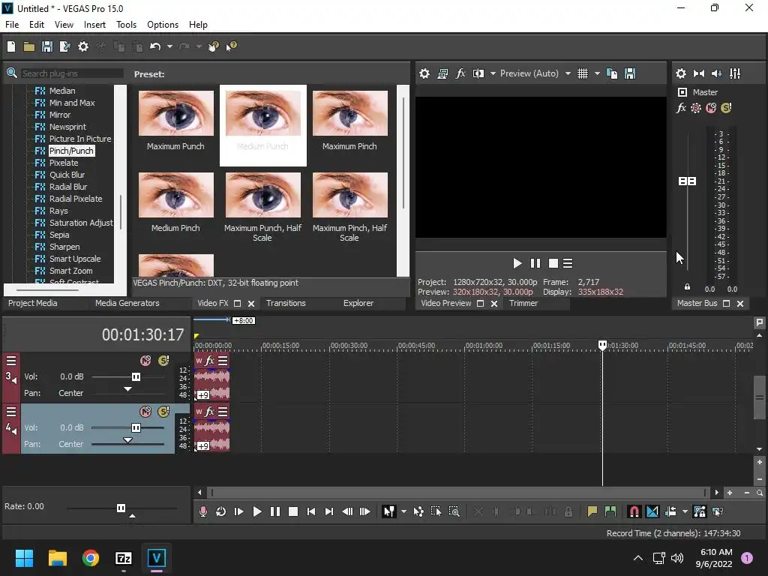Screen dimensions: 768x576
Task: Toggle Master bus mute icon
Action: coord(711,108)
